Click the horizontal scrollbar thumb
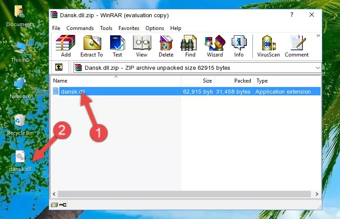The height and width of the screenshot is (219, 340). [184, 194]
